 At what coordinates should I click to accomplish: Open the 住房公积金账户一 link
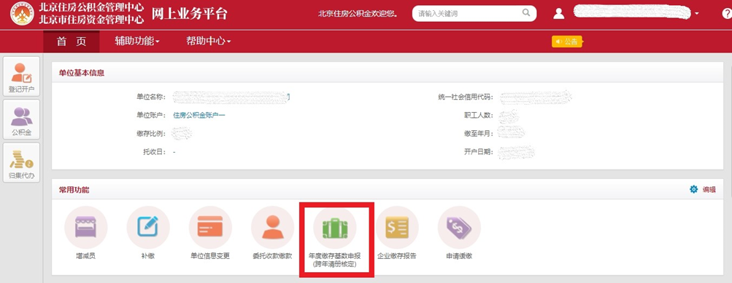199,116
